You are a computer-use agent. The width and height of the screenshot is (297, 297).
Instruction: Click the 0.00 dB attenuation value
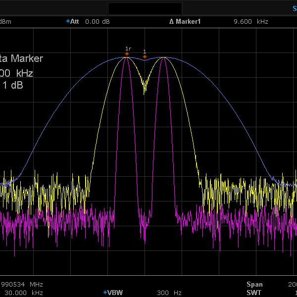coord(97,22)
